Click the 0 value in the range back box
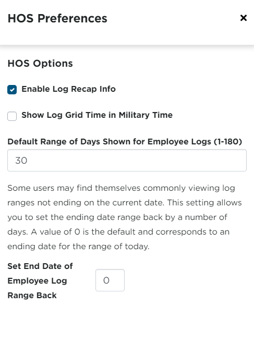254x343 pixels. pyautogui.click(x=106, y=280)
